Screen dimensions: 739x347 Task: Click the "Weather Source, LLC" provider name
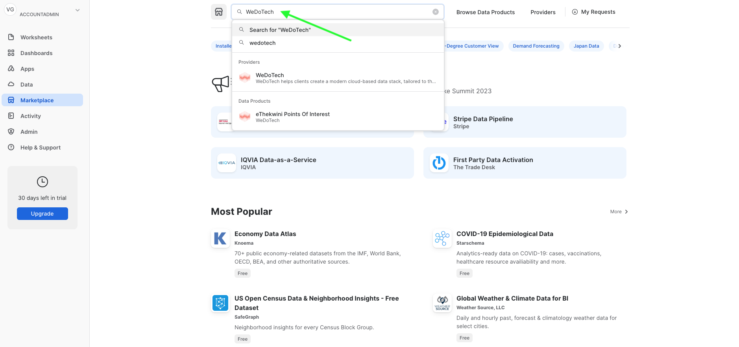(x=480, y=308)
